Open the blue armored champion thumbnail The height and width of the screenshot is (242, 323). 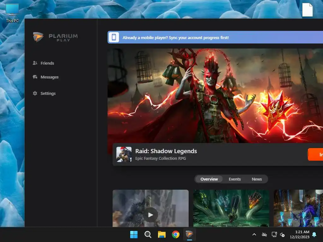(x=298, y=208)
